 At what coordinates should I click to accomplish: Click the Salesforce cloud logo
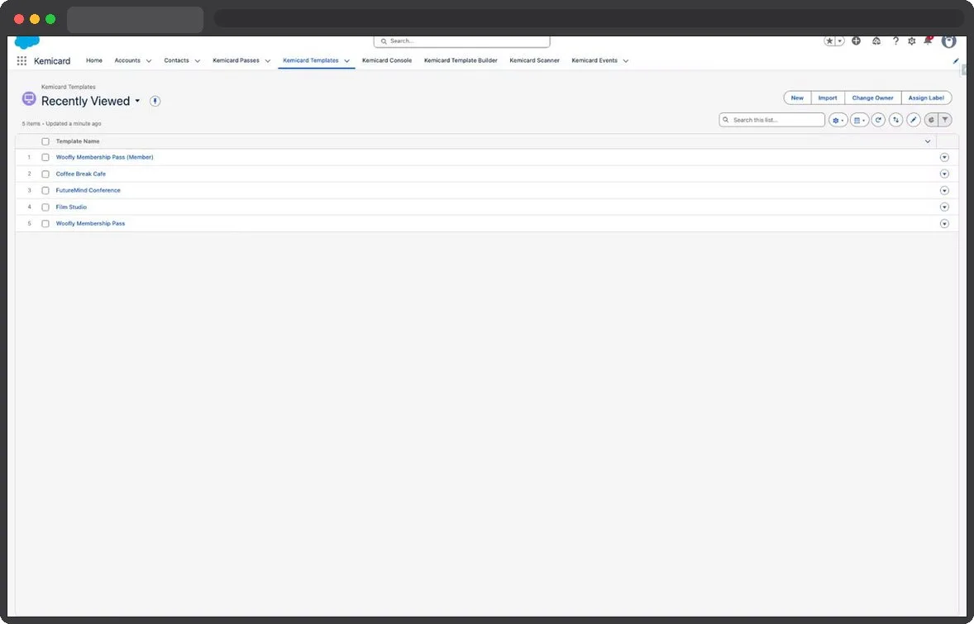pos(26,42)
